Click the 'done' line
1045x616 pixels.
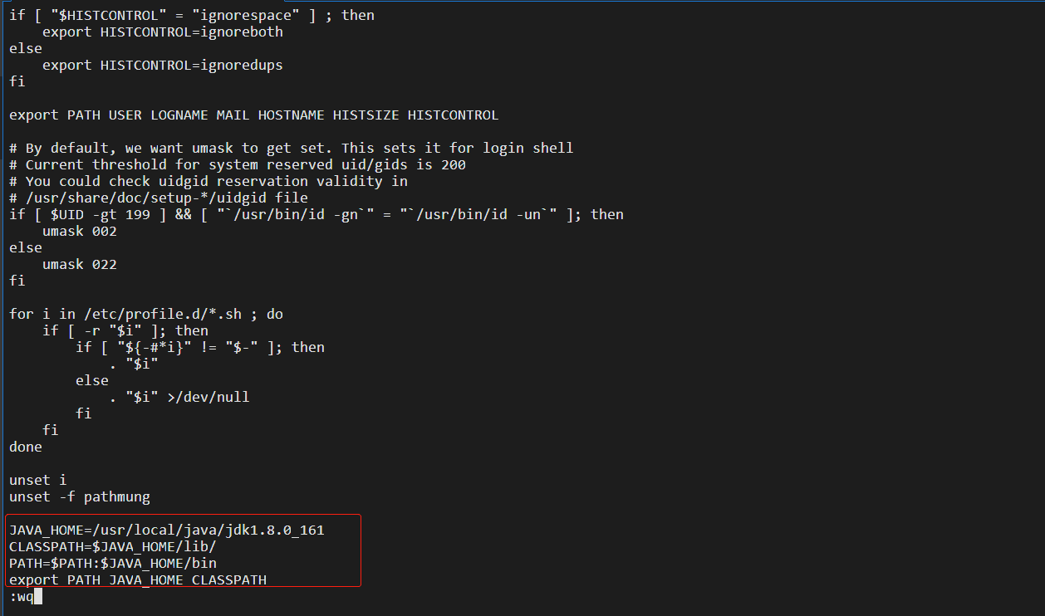26,447
